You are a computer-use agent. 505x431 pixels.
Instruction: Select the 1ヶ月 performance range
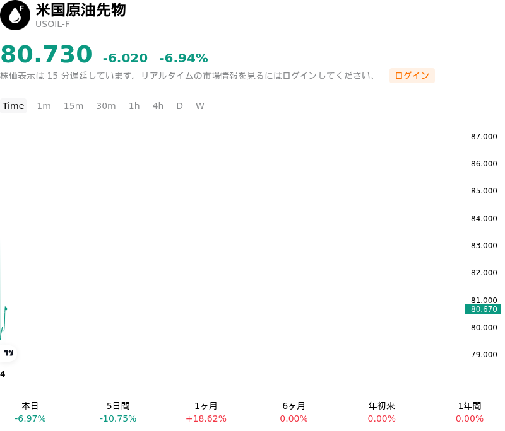pos(206,412)
